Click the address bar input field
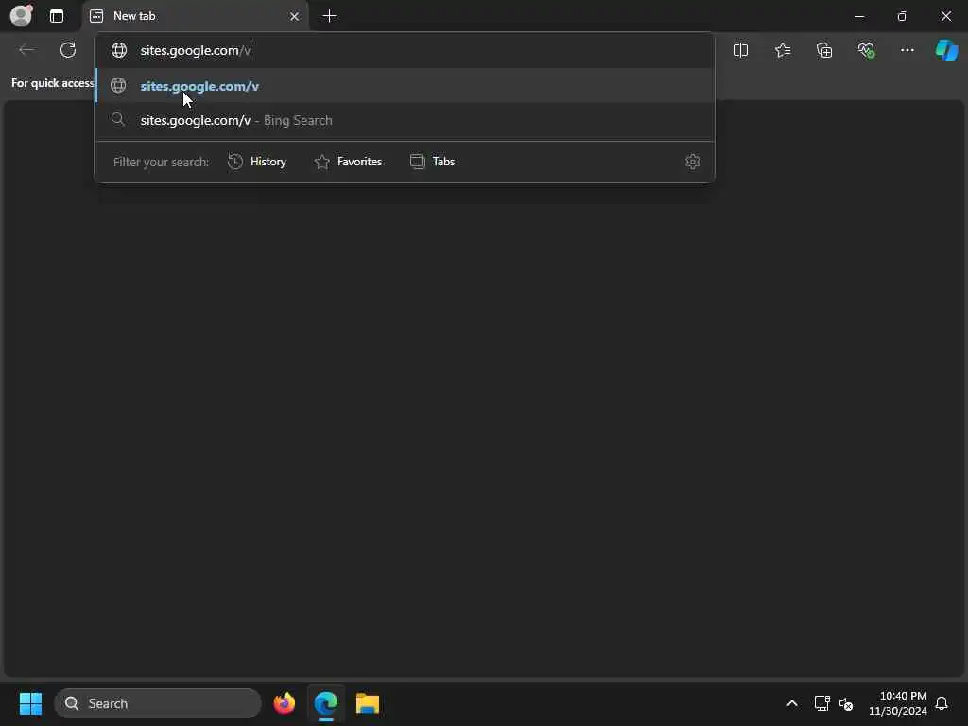The height and width of the screenshot is (726, 968). tap(405, 50)
